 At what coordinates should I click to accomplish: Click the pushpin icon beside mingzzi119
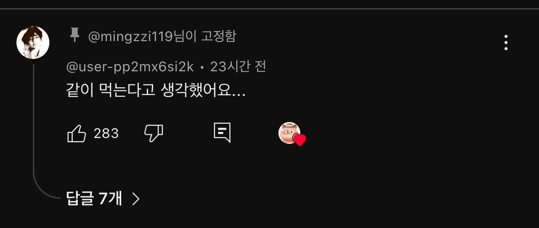tap(75, 35)
